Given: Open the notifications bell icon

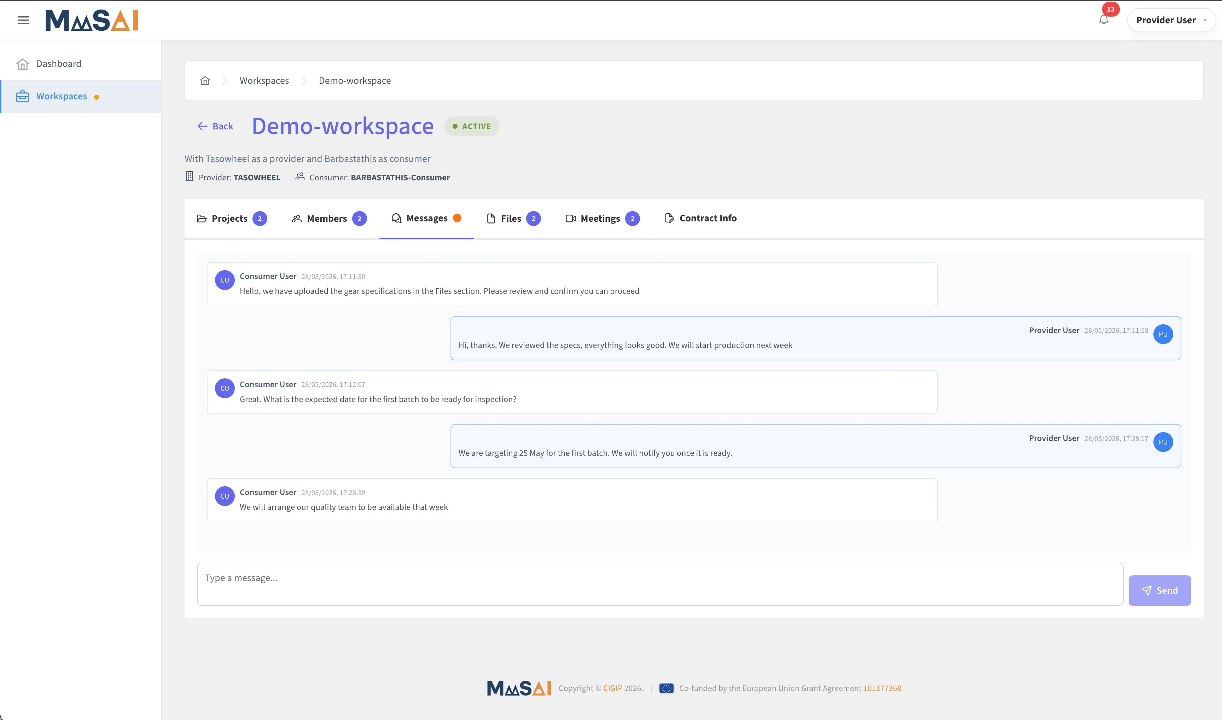Looking at the screenshot, I should click(x=1104, y=19).
